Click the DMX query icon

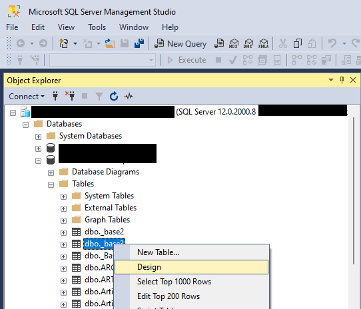click(x=248, y=43)
